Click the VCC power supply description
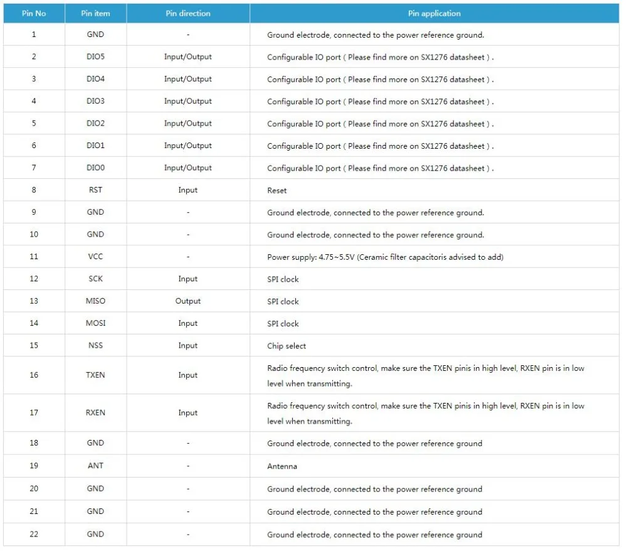This screenshot has height=551, width=627. point(385,257)
